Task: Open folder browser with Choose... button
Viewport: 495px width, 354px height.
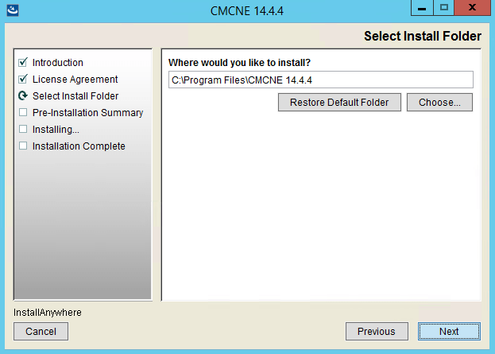Action: tap(439, 102)
